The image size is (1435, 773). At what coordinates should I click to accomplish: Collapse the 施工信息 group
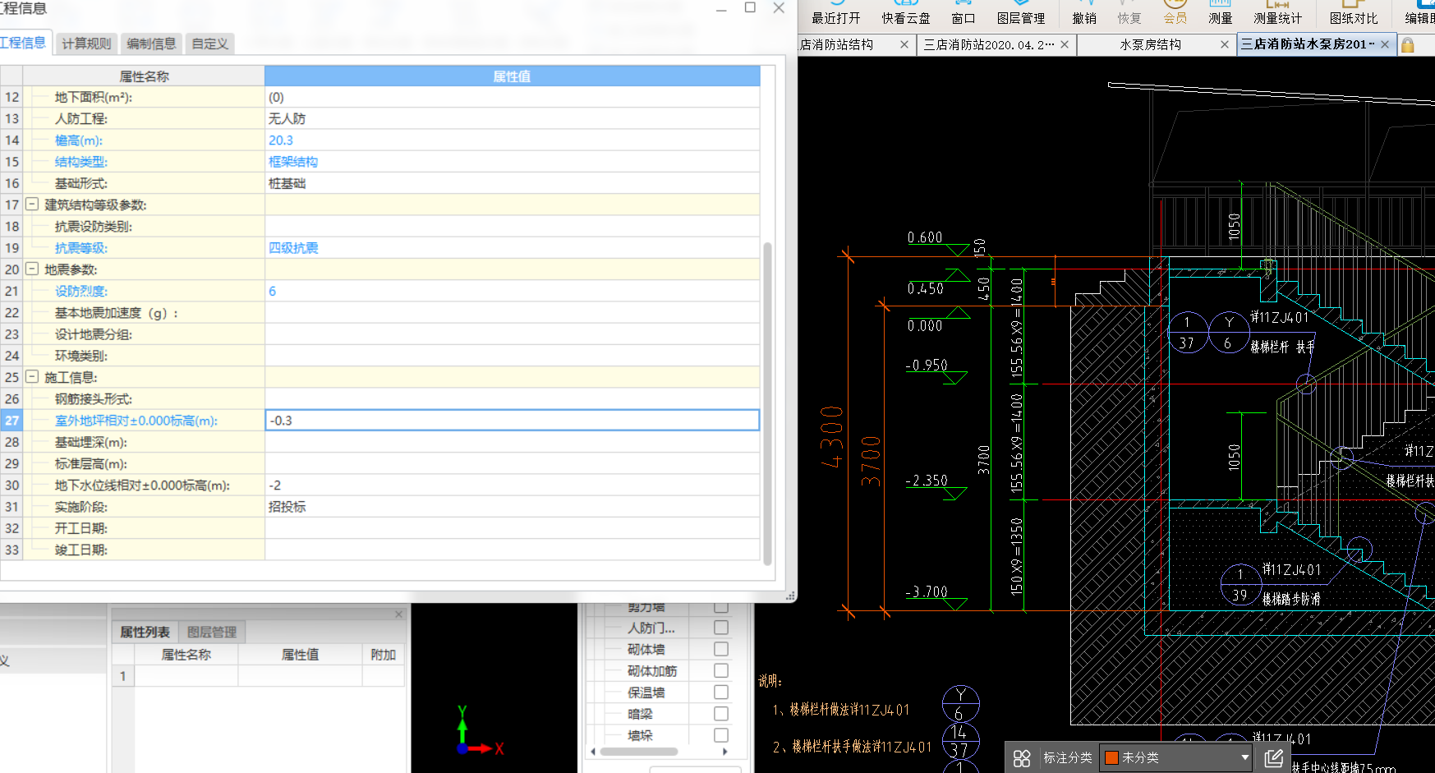coord(32,376)
